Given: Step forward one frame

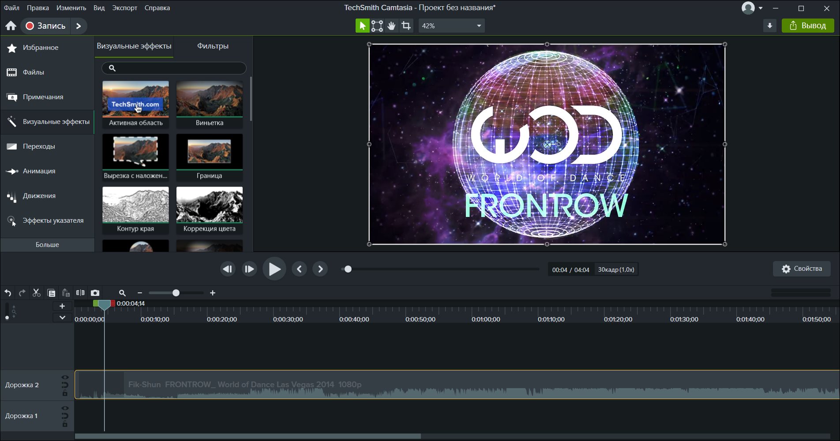Looking at the screenshot, I should click(x=249, y=269).
